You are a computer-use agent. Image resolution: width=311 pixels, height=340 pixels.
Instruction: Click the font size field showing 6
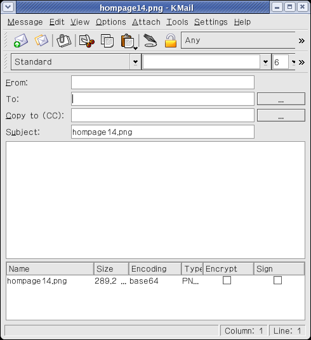click(x=281, y=62)
